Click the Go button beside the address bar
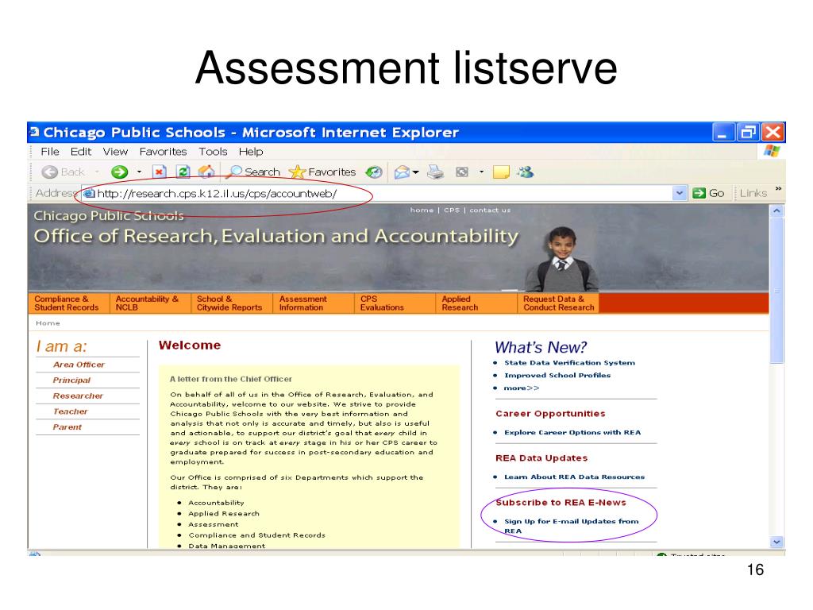This screenshot has height=610, width=813. [708, 194]
